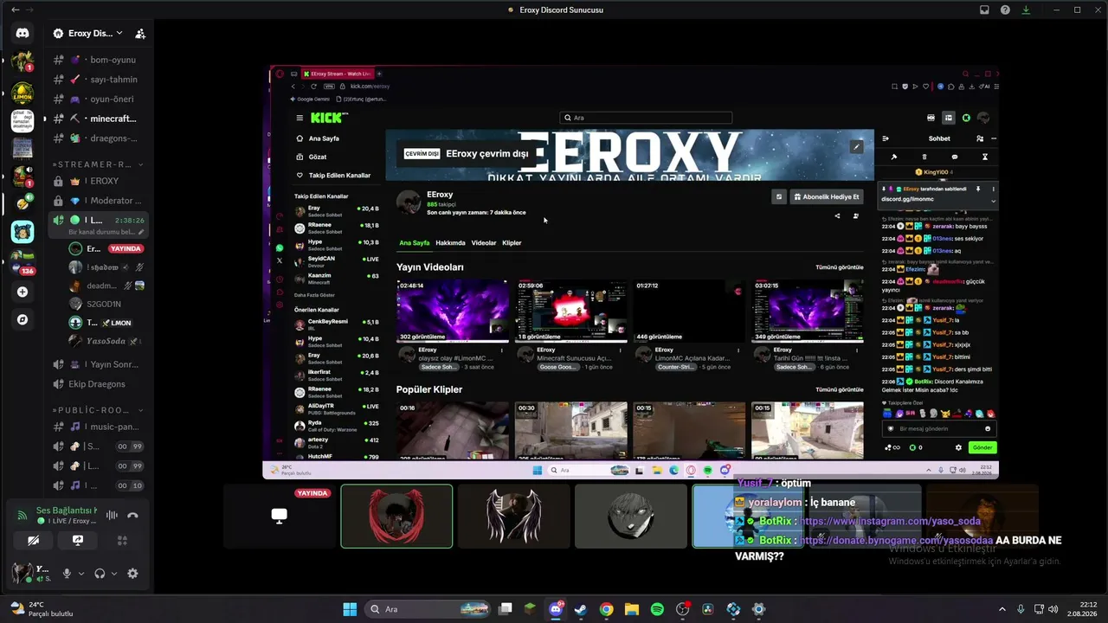The height and width of the screenshot is (623, 1108).
Task: Open own user profile panel avatar
Action: click(x=23, y=572)
